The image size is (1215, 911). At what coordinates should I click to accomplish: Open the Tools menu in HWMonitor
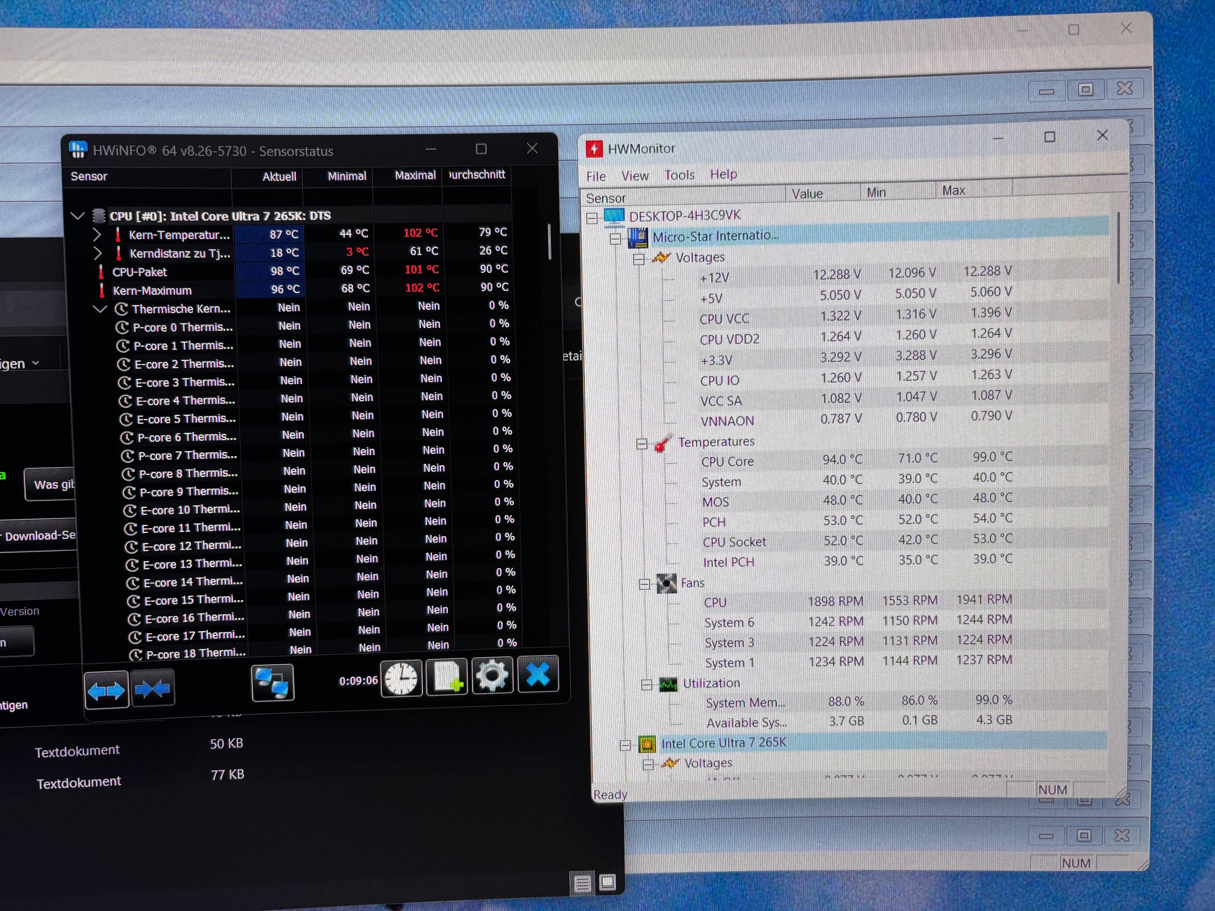pos(679,175)
